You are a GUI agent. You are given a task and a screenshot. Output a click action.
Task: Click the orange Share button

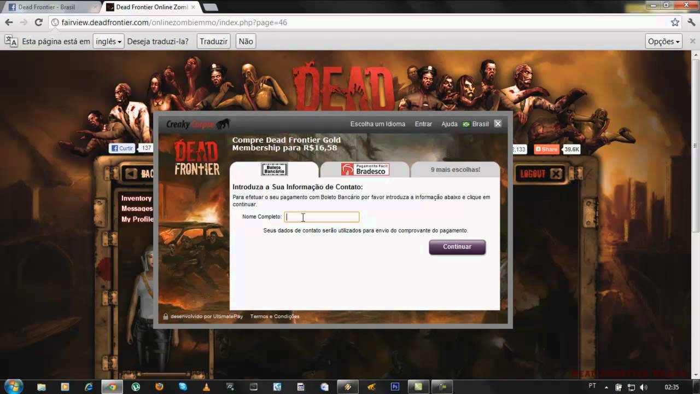[547, 149]
